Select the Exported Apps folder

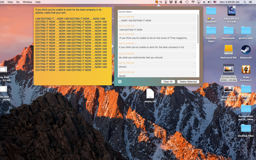[x=211, y=30]
